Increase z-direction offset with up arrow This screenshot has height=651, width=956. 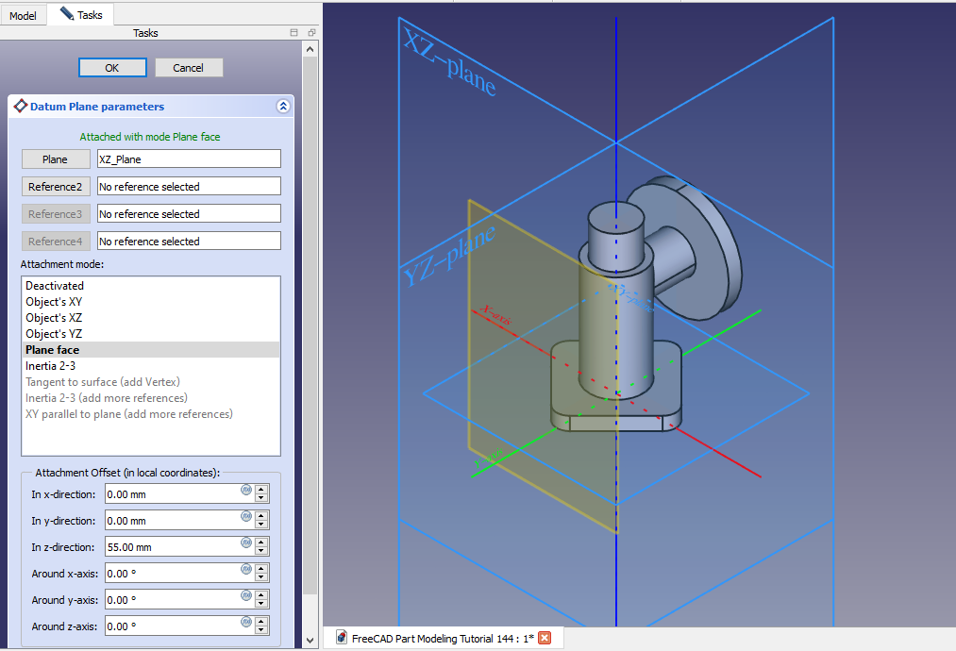tap(261, 542)
